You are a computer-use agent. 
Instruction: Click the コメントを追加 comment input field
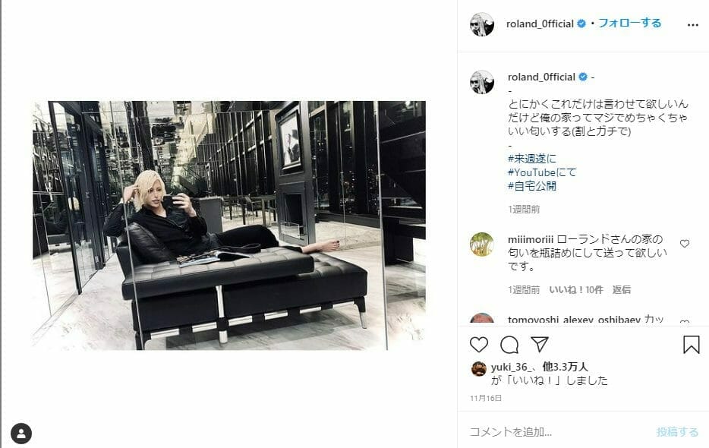click(559, 432)
